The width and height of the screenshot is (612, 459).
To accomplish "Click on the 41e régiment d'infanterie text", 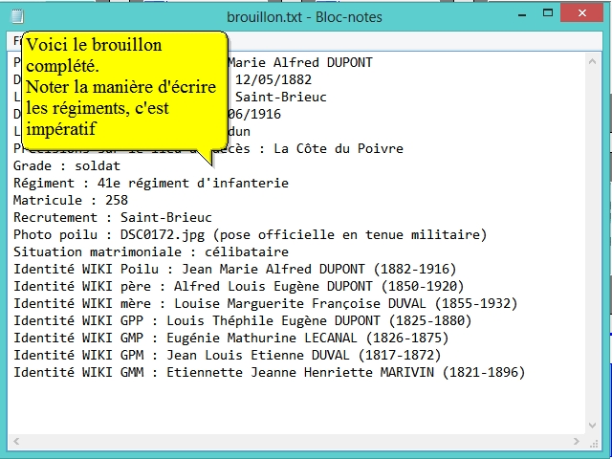I will [x=193, y=183].
